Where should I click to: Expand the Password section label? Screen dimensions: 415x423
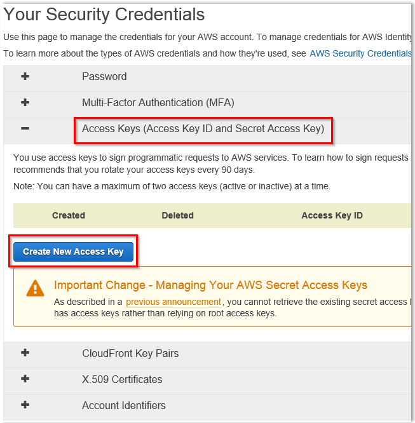click(x=104, y=76)
